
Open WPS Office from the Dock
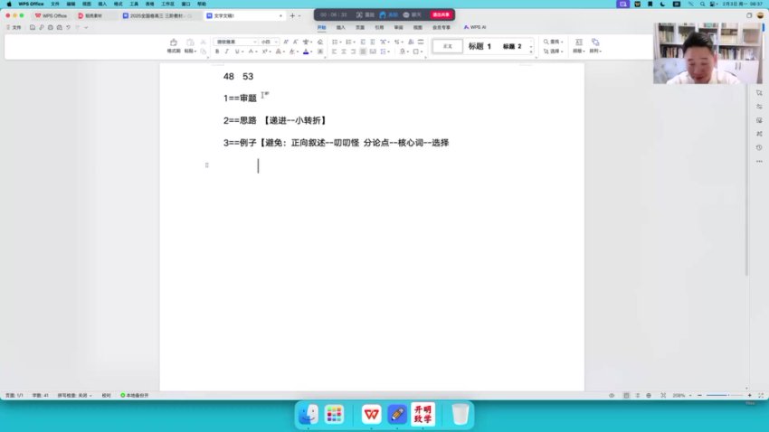371,414
